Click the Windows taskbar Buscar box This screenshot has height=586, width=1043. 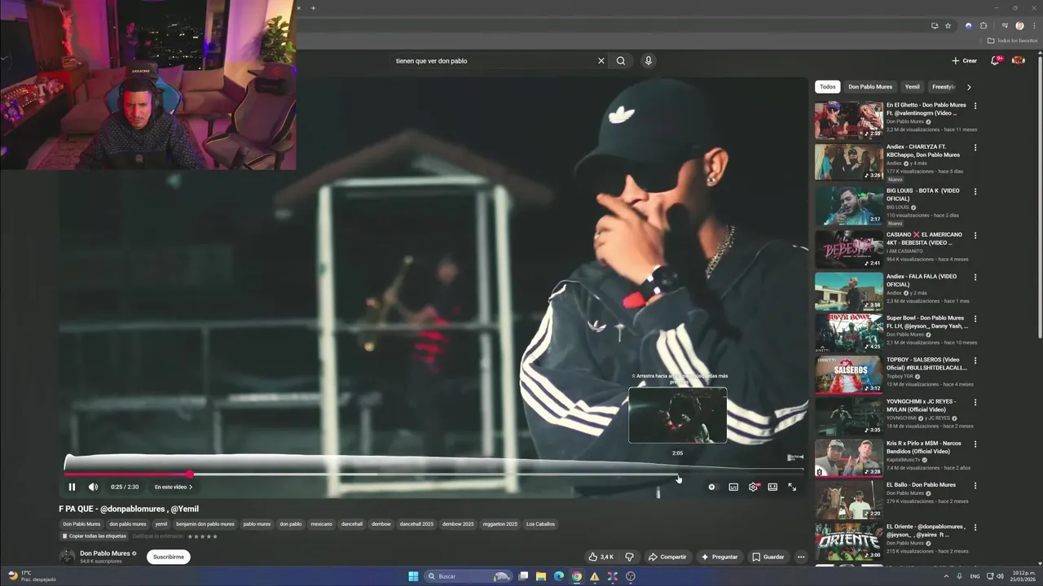click(468, 576)
